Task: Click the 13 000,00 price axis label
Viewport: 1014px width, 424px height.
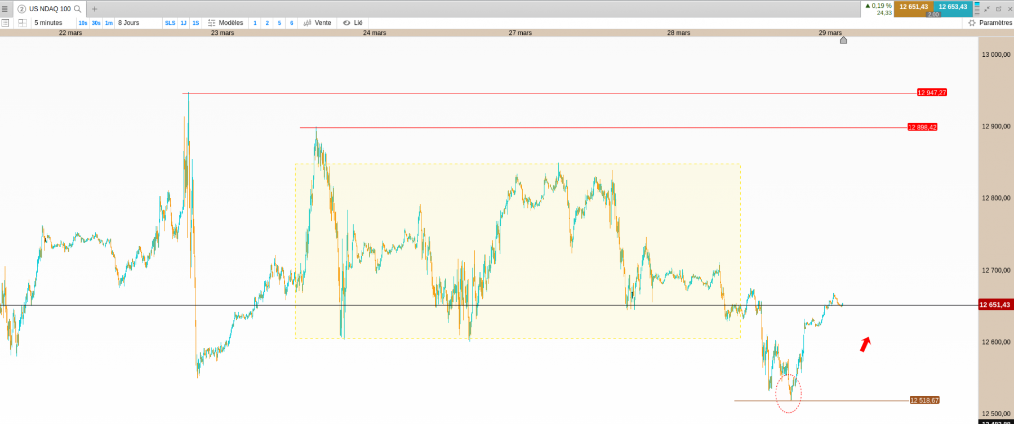Action: pos(996,55)
